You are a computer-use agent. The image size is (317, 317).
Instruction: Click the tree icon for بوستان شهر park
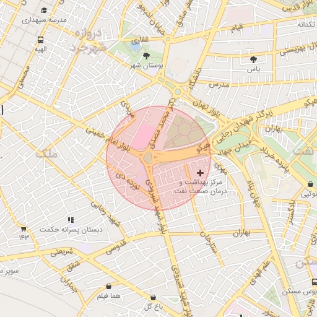coord(146,56)
